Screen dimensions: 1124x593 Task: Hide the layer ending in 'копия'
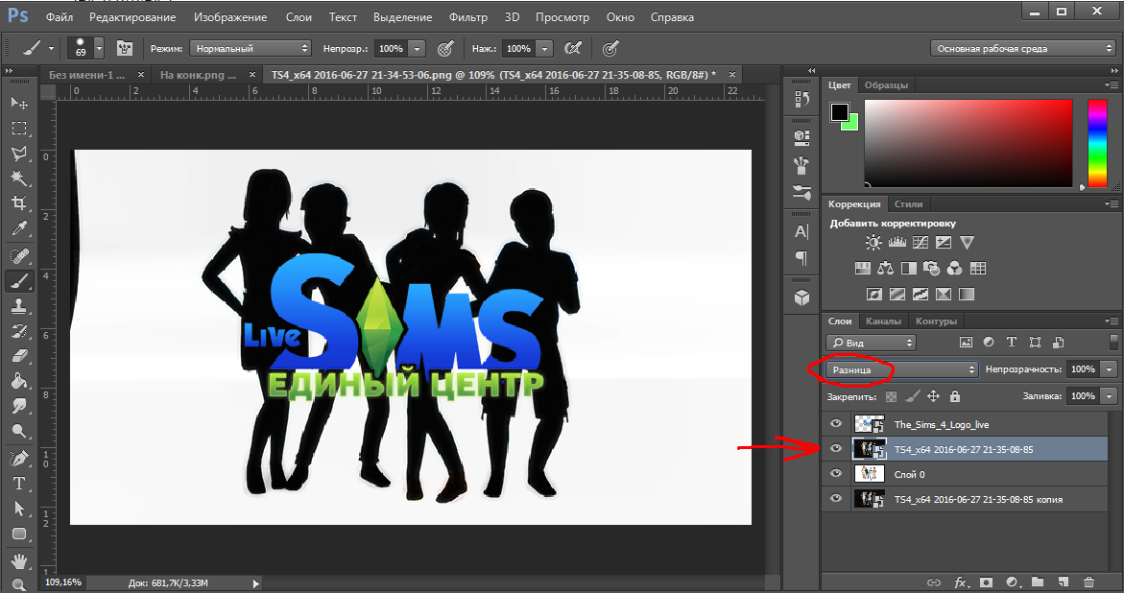click(x=836, y=499)
